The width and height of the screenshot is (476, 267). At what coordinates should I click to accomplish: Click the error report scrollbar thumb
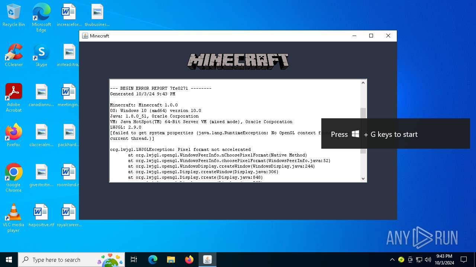coord(363,131)
